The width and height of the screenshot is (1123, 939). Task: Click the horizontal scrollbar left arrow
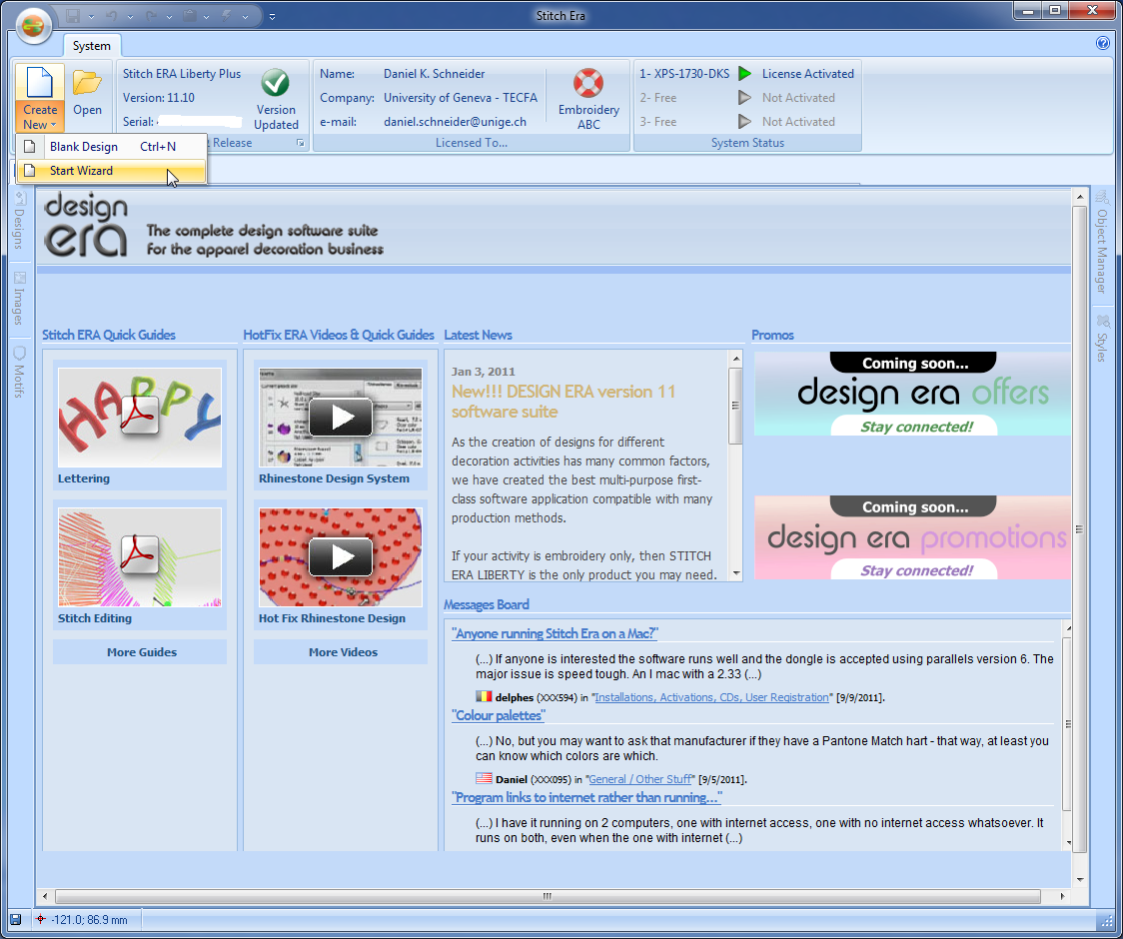click(x=45, y=896)
